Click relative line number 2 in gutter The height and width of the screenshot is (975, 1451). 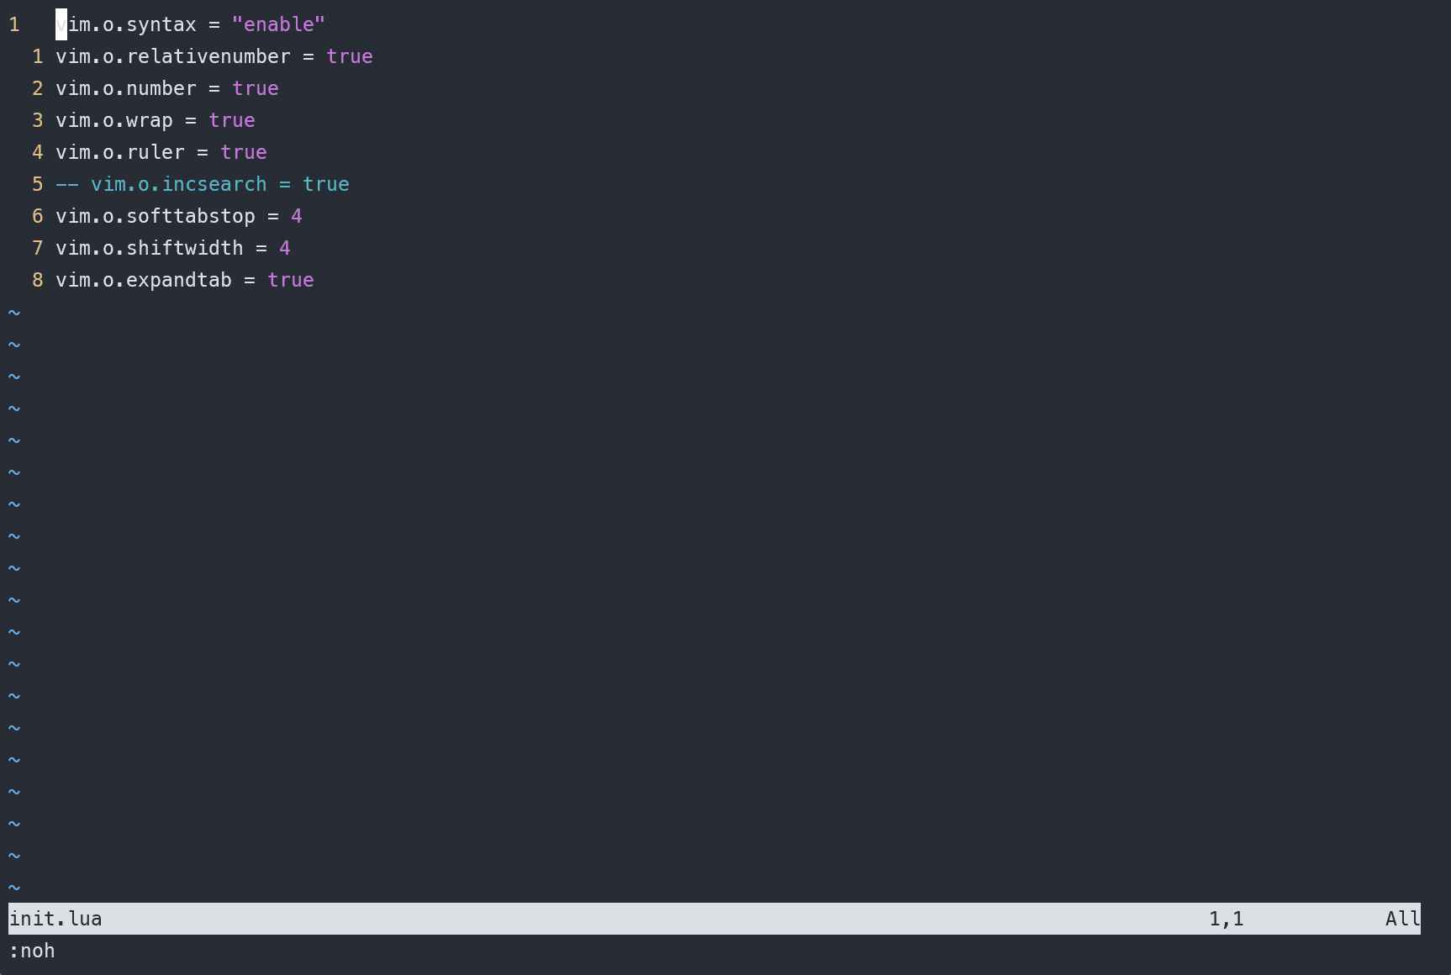38,88
